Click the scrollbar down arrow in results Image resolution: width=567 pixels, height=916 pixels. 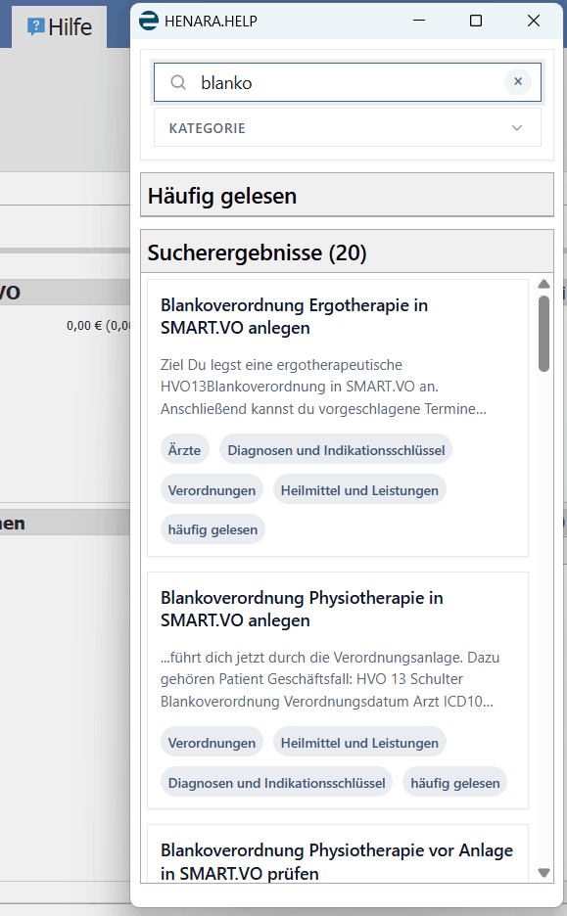coord(543,873)
